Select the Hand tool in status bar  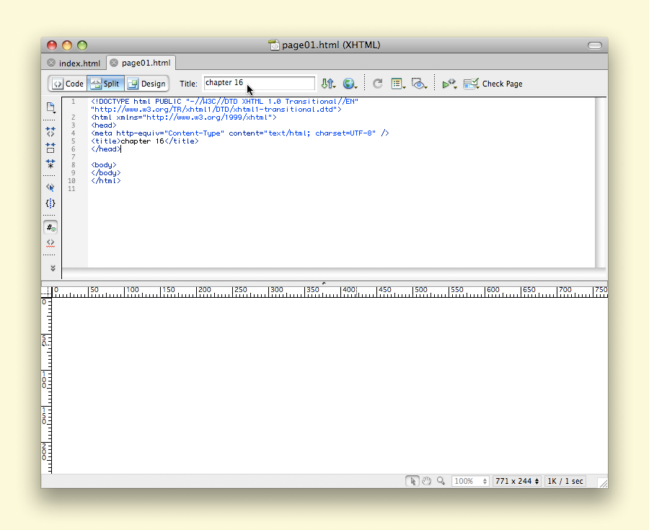click(426, 481)
